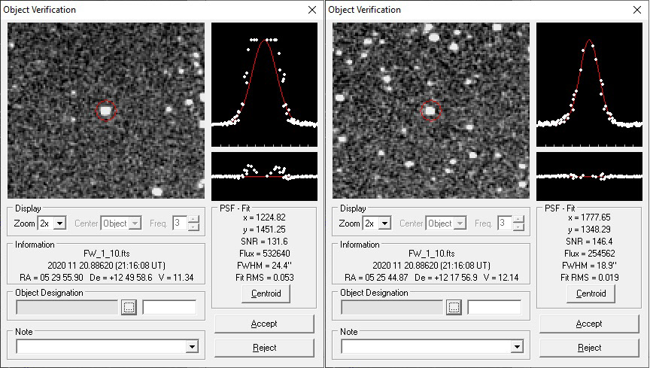Open Center Object dropdown in left window
This screenshot has width=650, height=368.
click(135, 224)
